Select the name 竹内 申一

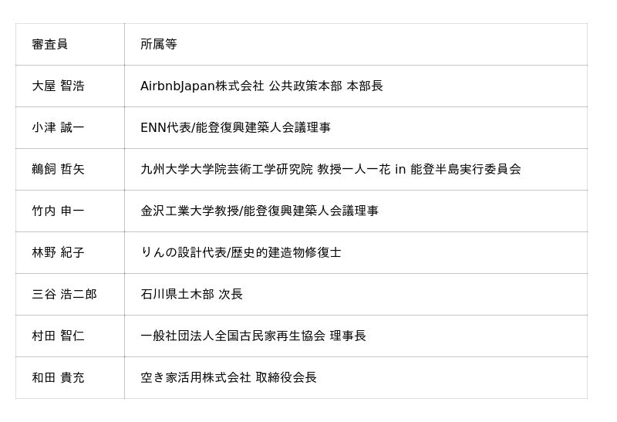coord(58,211)
